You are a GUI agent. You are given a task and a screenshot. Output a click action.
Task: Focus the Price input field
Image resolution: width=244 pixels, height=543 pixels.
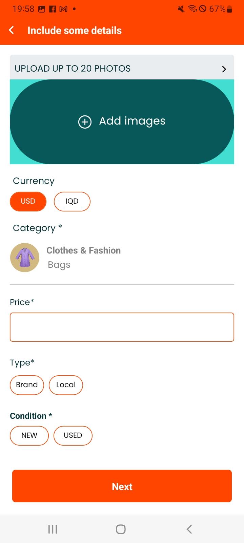[x=122, y=327]
